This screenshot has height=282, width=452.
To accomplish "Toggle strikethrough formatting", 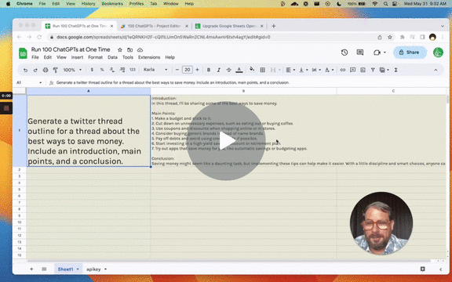I will (x=228, y=70).
